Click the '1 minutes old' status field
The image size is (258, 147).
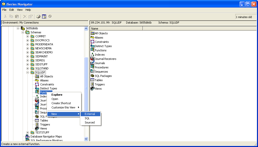coord(246,17)
